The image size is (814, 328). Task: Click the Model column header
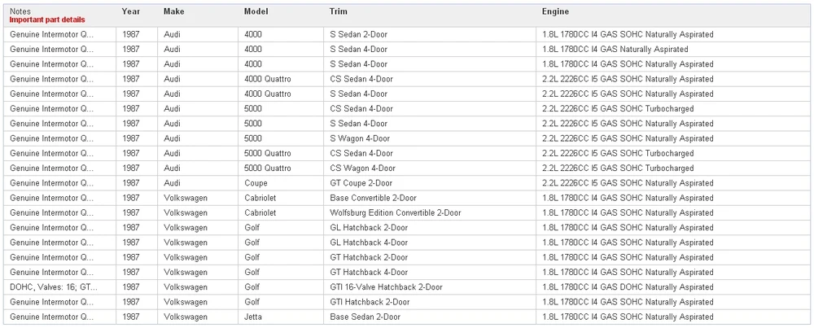(256, 11)
